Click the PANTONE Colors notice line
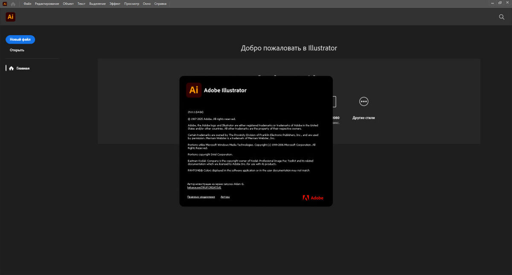This screenshot has height=275, width=512. pos(249,170)
